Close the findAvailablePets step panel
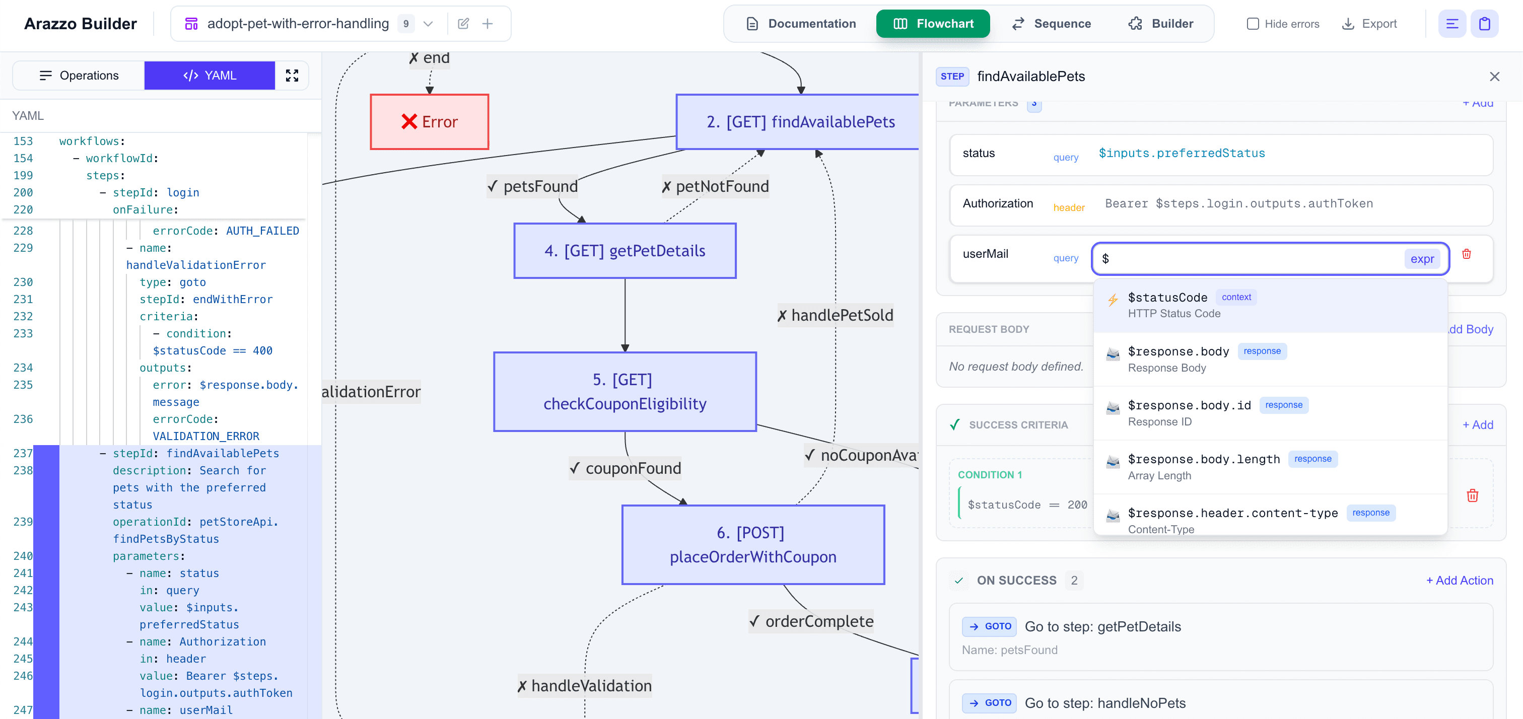 click(x=1495, y=76)
